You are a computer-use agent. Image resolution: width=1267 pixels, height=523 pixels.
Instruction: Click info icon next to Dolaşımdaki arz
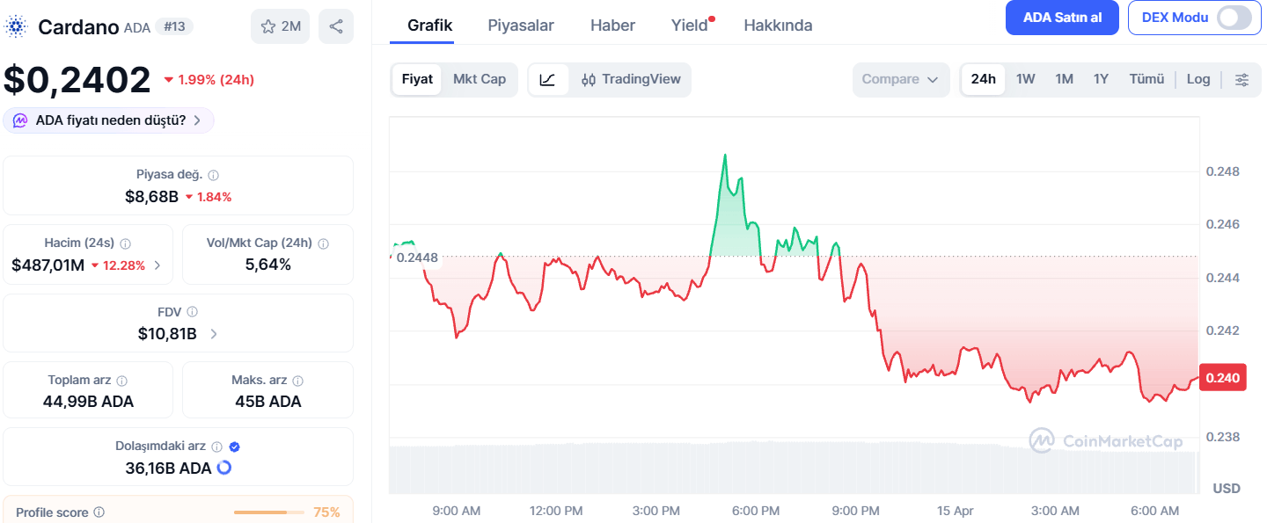point(217,447)
